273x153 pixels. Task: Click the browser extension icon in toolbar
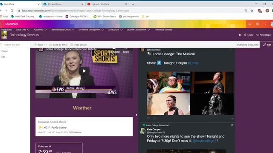(260, 11)
